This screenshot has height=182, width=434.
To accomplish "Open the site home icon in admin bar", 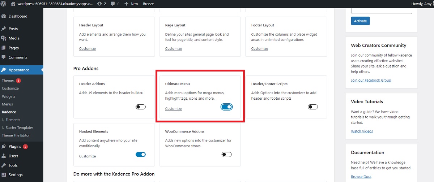I will [13, 4].
